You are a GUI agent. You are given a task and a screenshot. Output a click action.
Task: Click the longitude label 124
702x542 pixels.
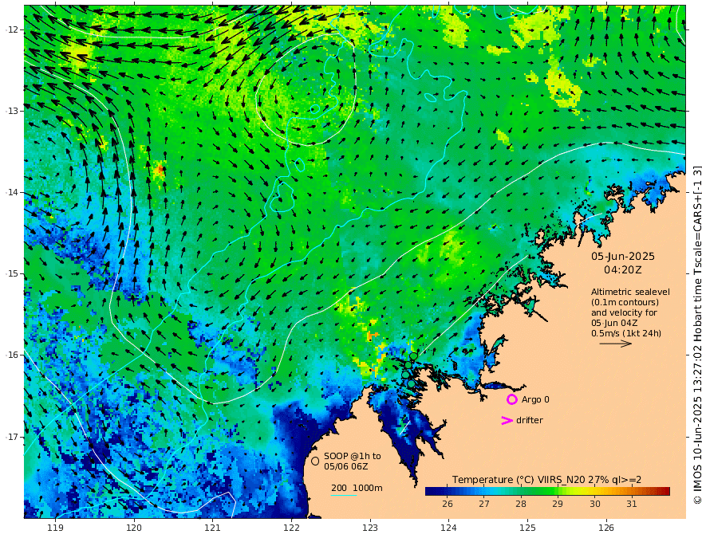point(448,528)
